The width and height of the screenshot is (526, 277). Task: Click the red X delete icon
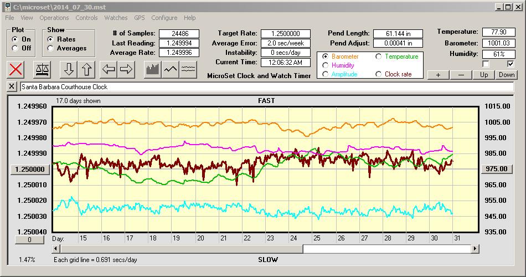[16, 69]
